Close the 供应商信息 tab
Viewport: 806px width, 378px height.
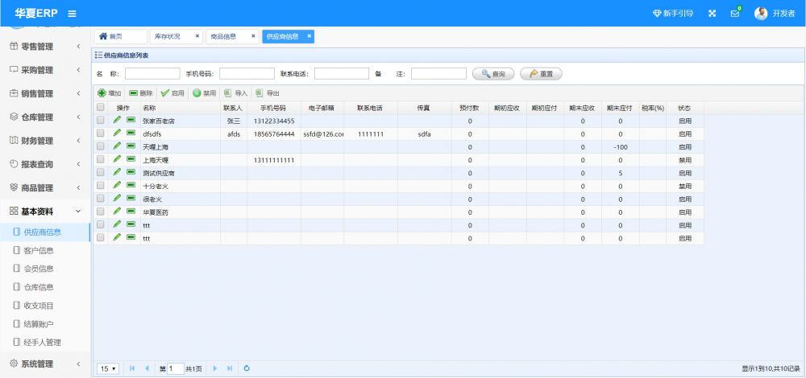[x=309, y=36]
